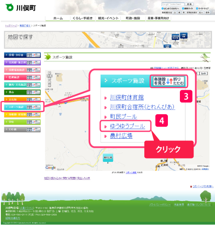215x225 pixels.
Task: Select the 公民館・集会所 category
Action: tap(15, 62)
